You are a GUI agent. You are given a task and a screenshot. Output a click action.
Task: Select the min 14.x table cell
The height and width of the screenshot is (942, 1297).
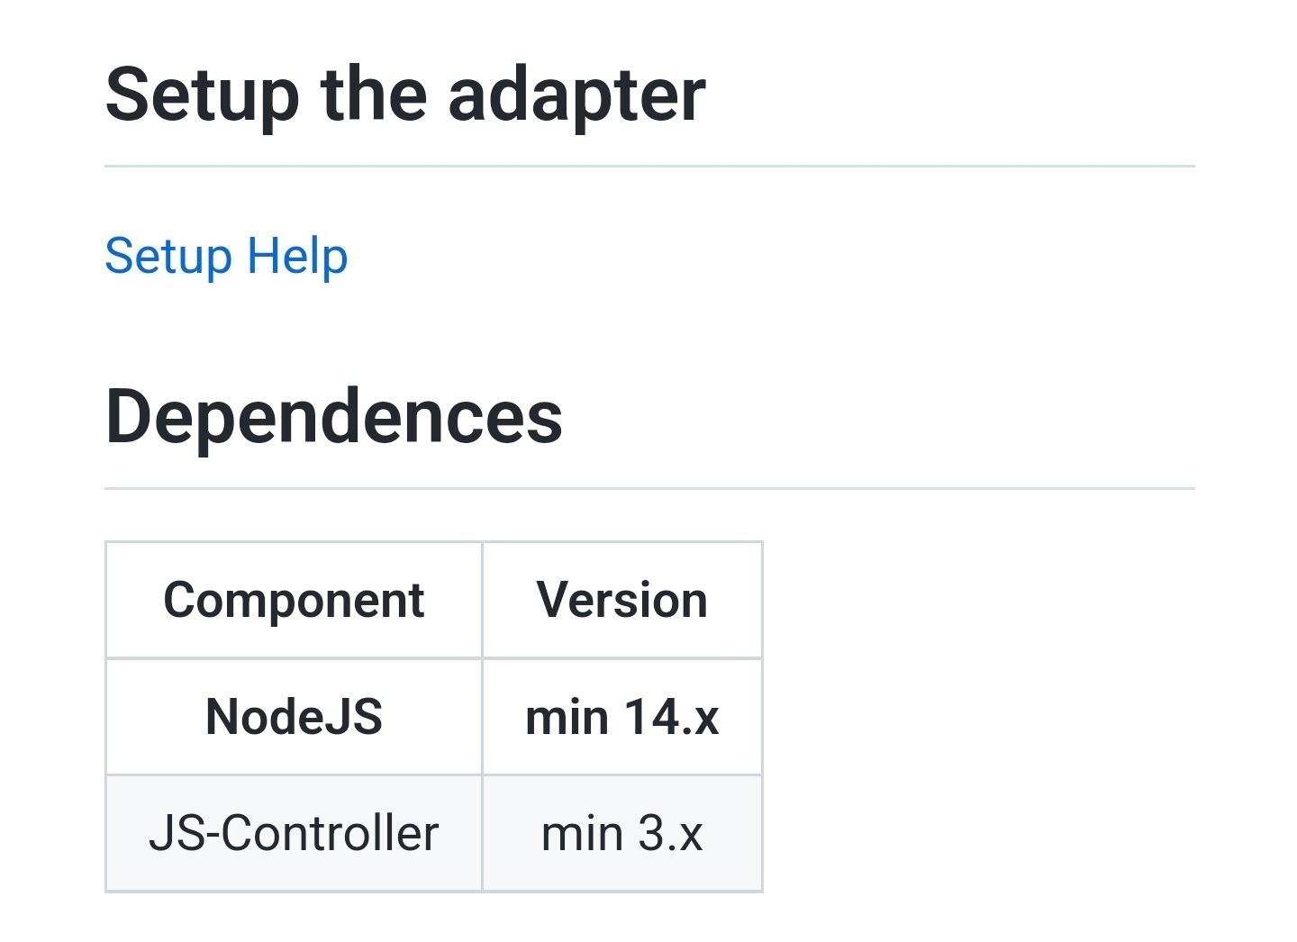(622, 717)
